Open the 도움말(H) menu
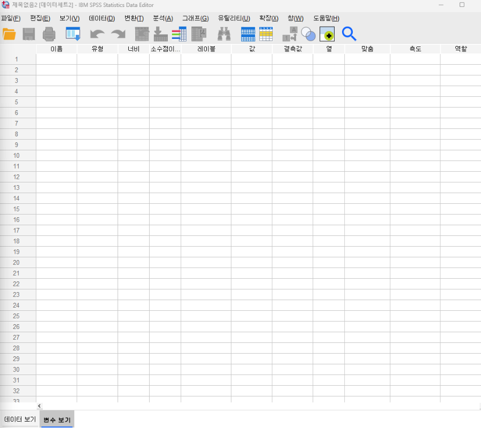This screenshot has width=481, height=428. coord(327,18)
